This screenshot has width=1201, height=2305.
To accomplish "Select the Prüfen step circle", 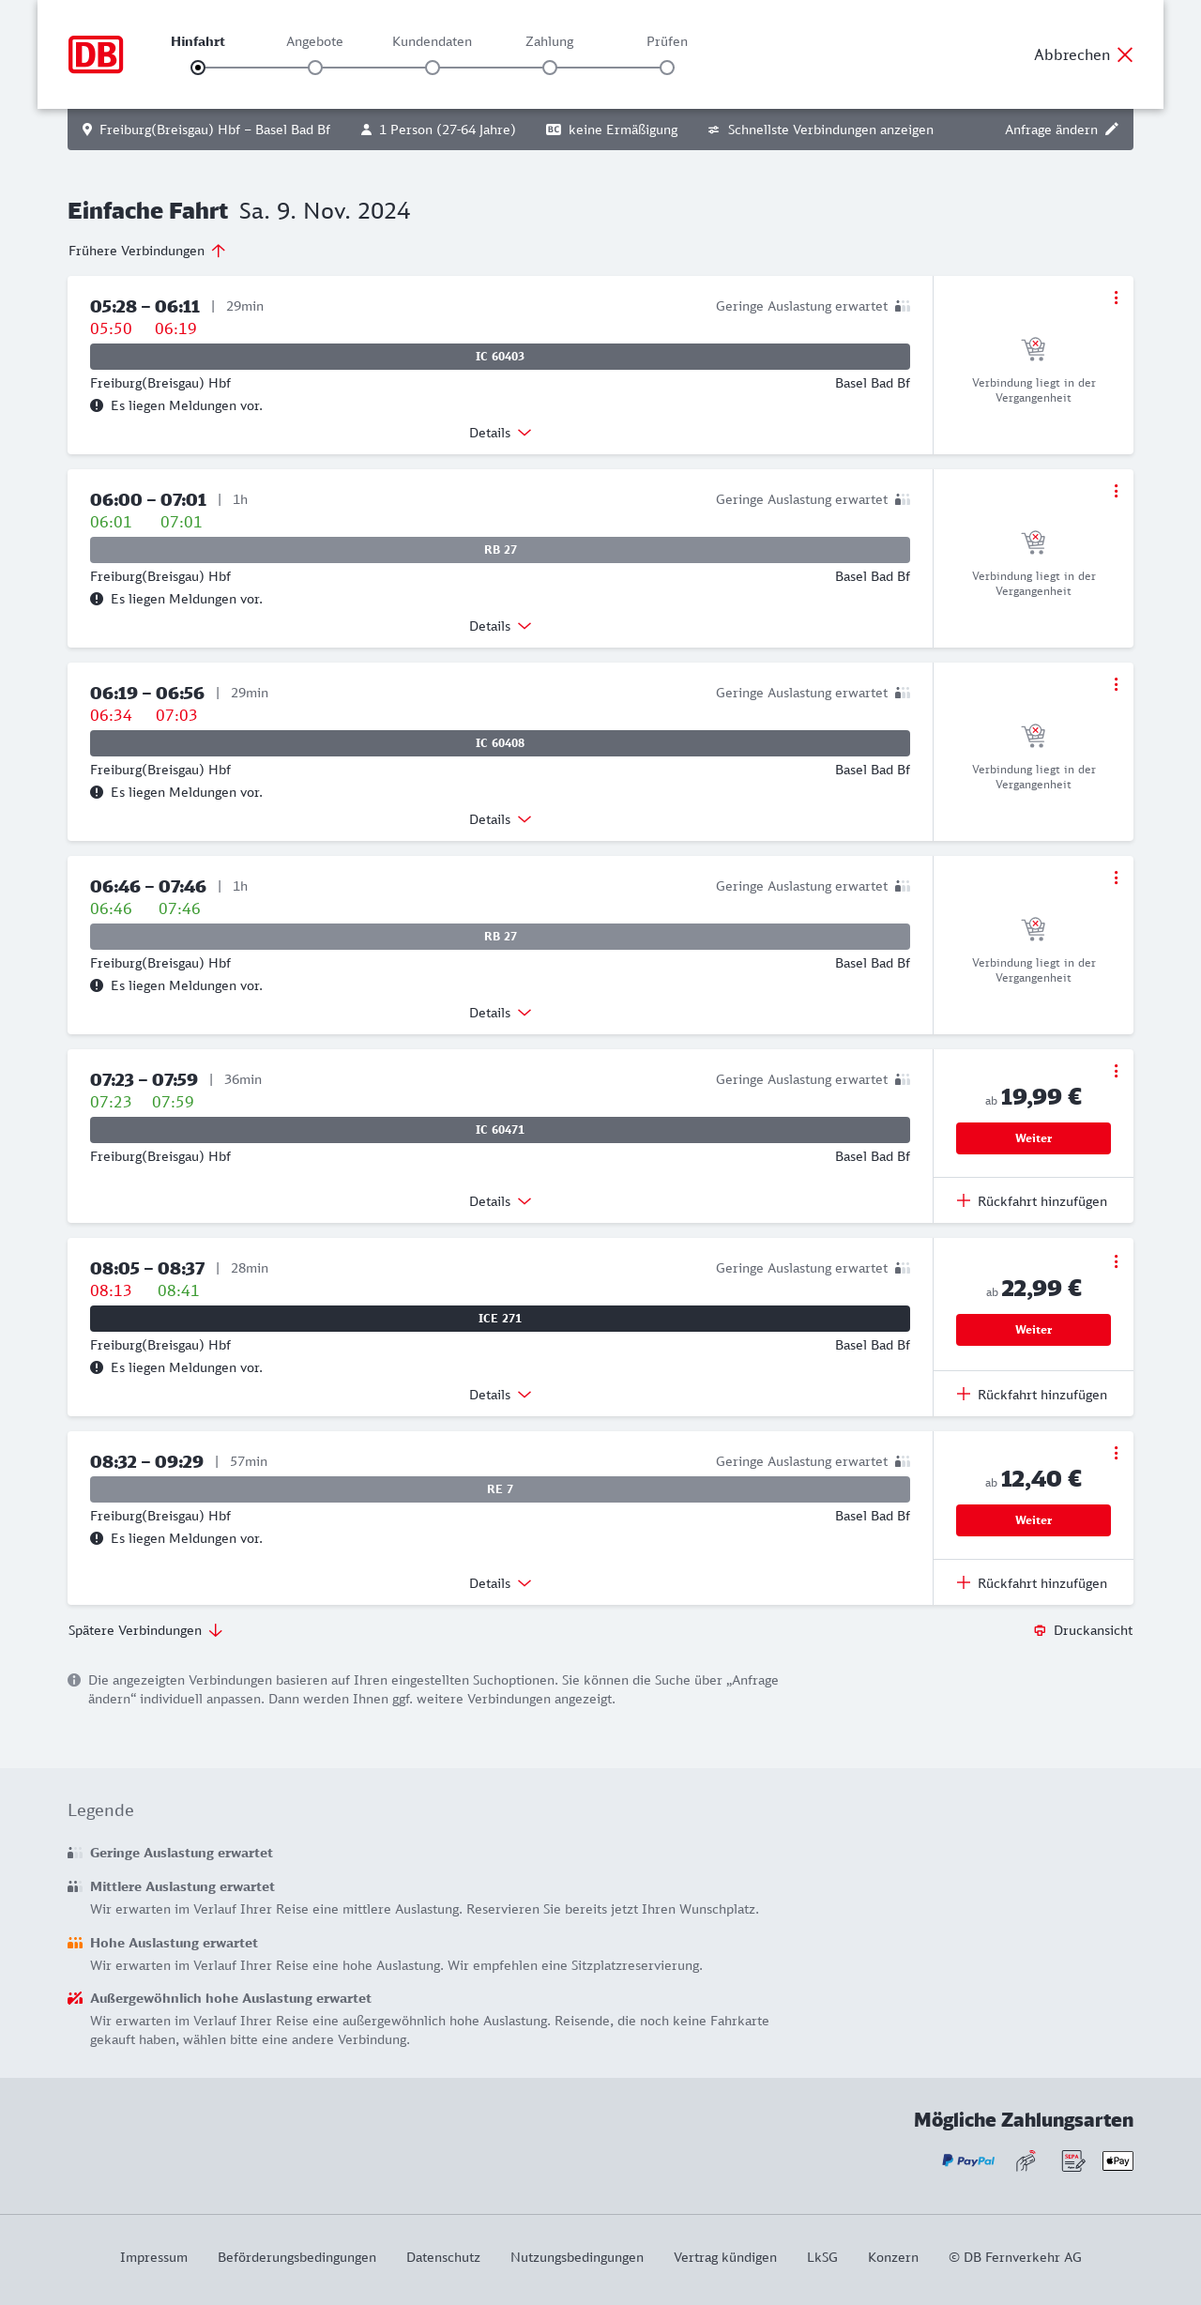I will pyautogui.click(x=667, y=68).
